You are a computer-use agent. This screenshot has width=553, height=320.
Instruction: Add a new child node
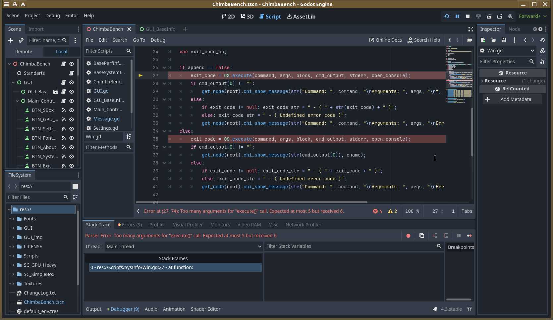11,40
